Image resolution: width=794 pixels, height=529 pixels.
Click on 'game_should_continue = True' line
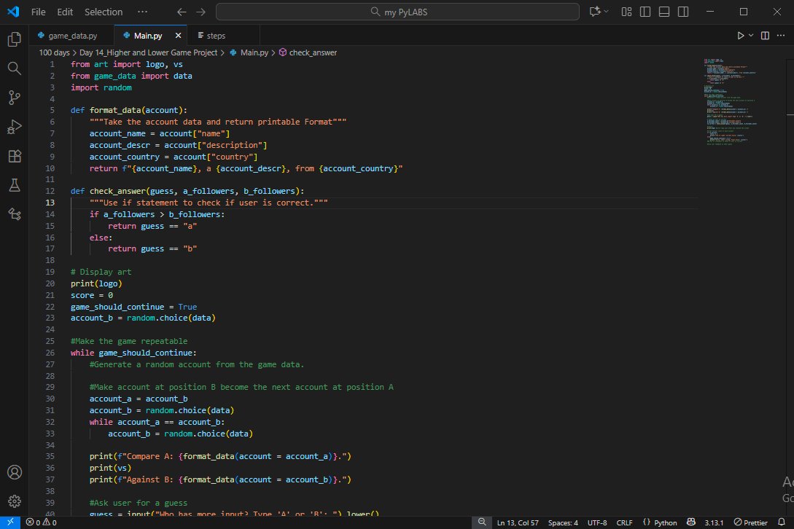(x=133, y=307)
